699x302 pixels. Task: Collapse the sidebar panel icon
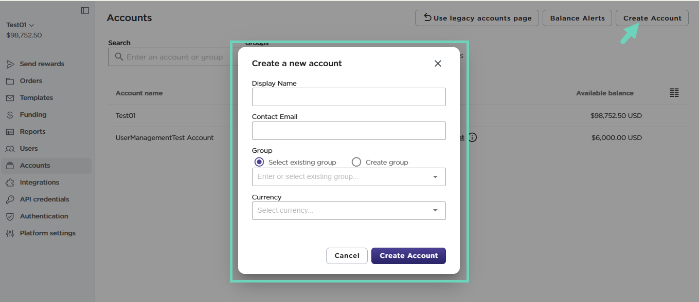(85, 10)
